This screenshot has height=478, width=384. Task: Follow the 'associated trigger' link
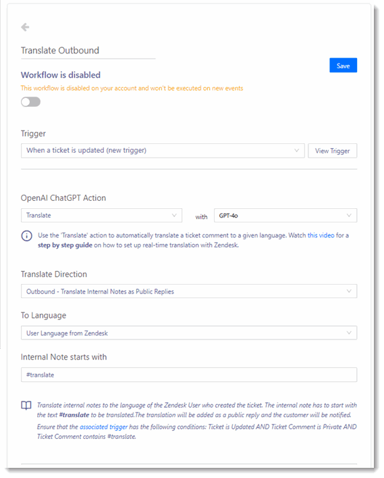click(103, 427)
